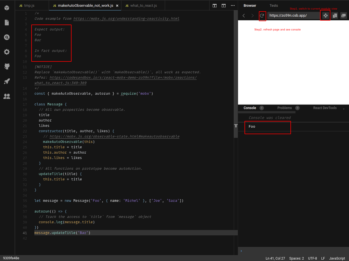Screen dimensions: 349x261
Task: Click the browser back navigation arrow
Action: (x=244, y=16)
